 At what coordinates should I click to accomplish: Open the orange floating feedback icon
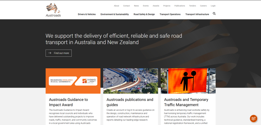tap(254, 119)
